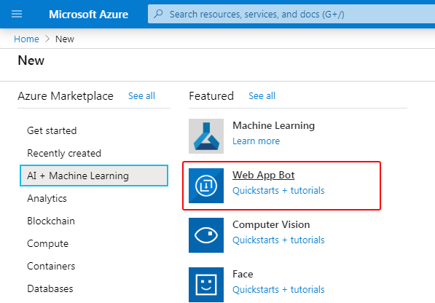Select Containers category
The height and width of the screenshot is (303, 435).
coord(51,266)
